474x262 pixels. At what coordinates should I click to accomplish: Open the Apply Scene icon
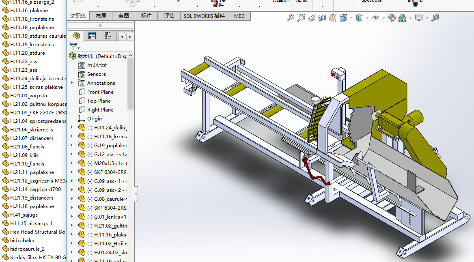click(x=402, y=18)
